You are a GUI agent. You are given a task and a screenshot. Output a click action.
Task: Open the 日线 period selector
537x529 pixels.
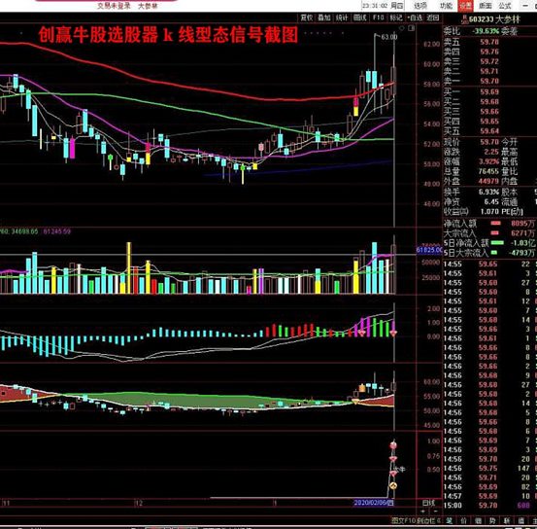point(428,503)
